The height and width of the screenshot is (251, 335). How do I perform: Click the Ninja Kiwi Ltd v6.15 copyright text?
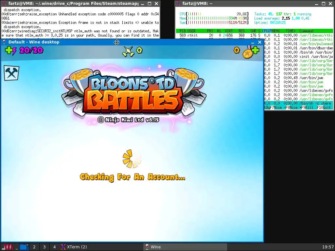click(x=128, y=120)
